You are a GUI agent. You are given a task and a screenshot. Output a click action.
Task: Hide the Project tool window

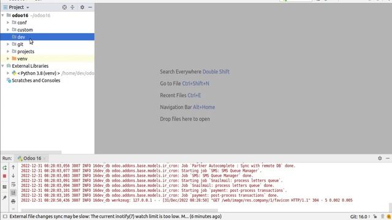[90, 7]
